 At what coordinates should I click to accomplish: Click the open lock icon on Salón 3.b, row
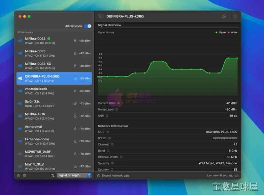tap(75, 103)
